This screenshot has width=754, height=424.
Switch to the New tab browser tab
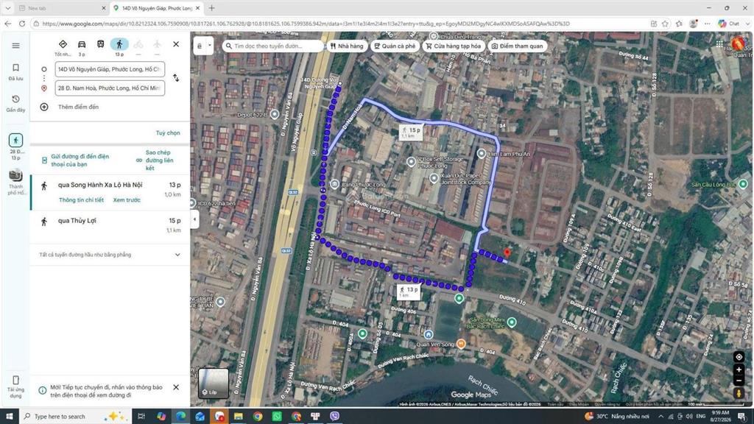62,8
